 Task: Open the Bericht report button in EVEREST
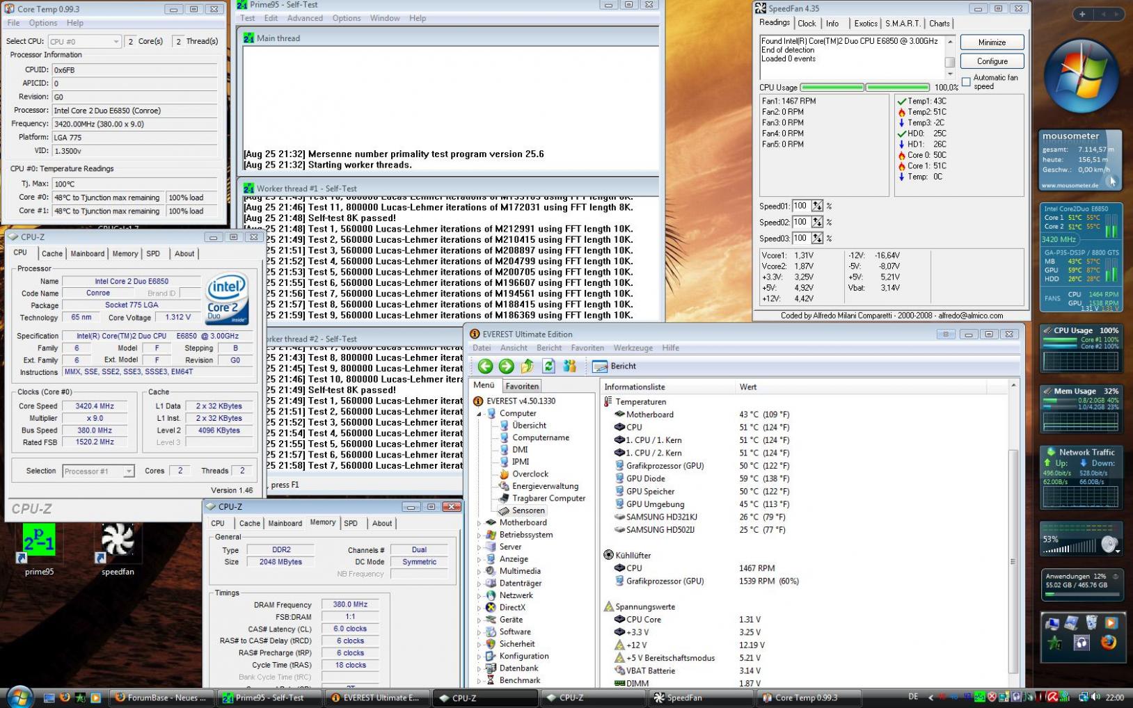tap(615, 366)
